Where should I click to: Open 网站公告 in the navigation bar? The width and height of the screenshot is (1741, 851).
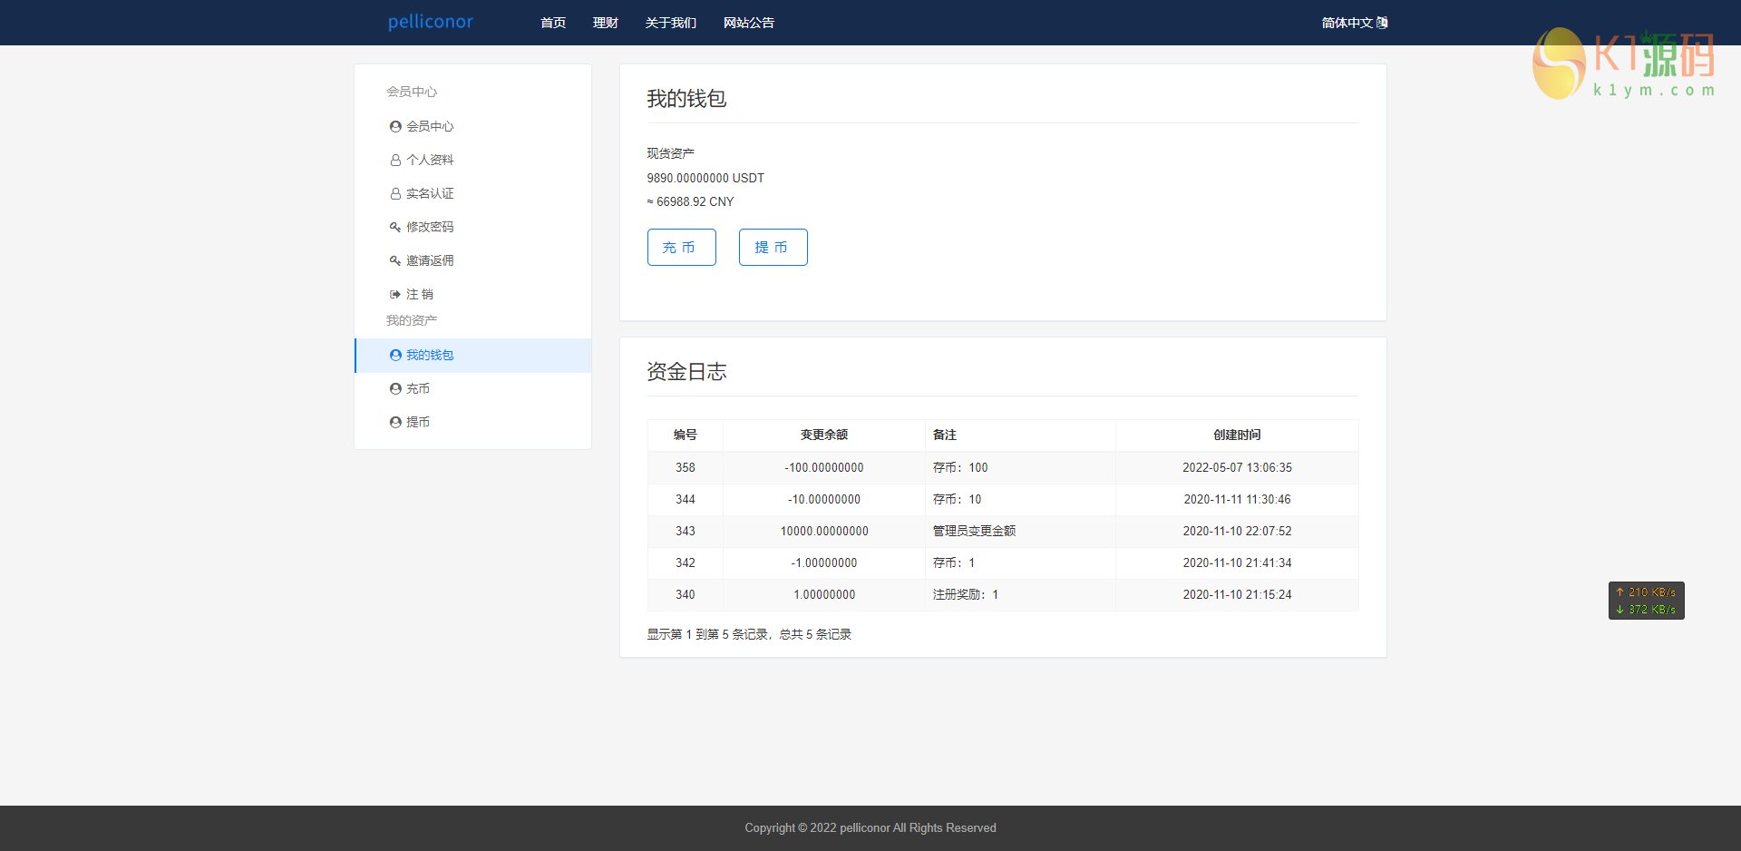tap(749, 23)
